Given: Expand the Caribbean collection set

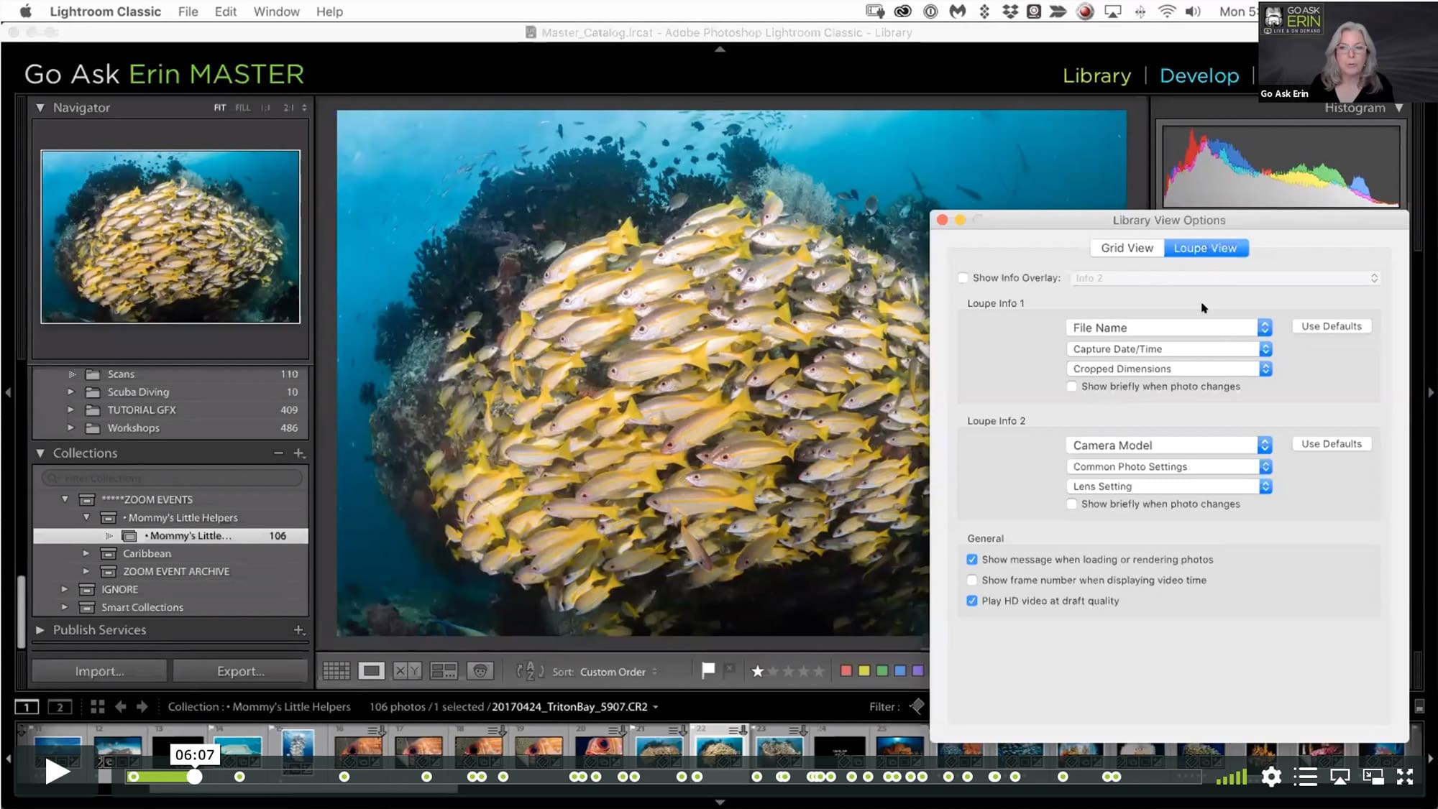Looking at the screenshot, I should tap(86, 553).
